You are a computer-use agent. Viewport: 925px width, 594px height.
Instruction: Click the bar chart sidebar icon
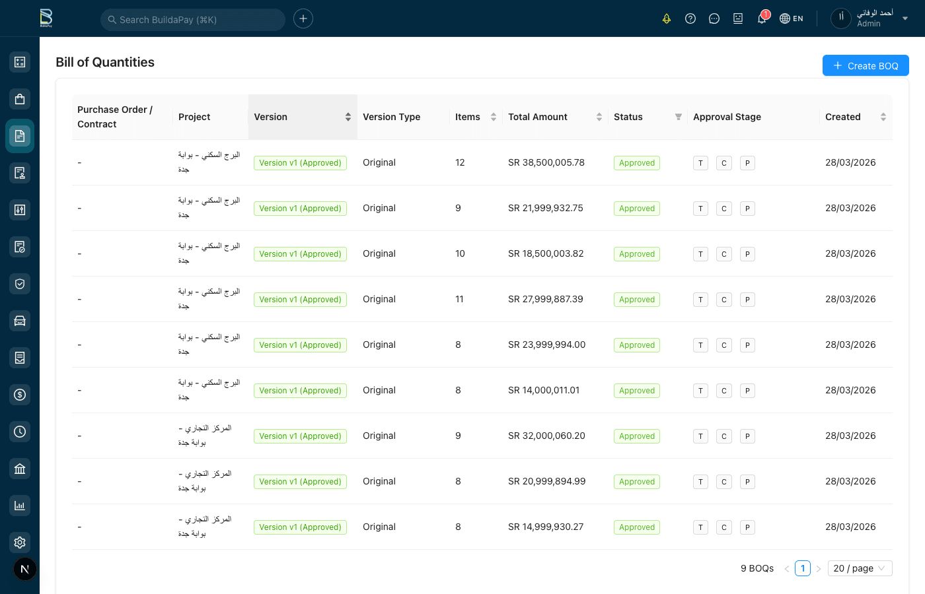(x=20, y=506)
